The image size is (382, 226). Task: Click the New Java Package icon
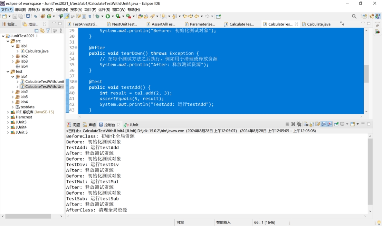(x=42, y=16)
